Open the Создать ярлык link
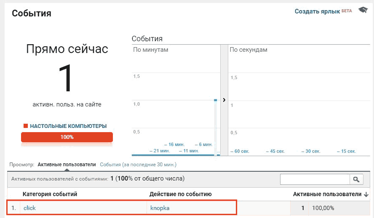Image resolution: width=374 pixels, height=218 pixels. coord(317,11)
